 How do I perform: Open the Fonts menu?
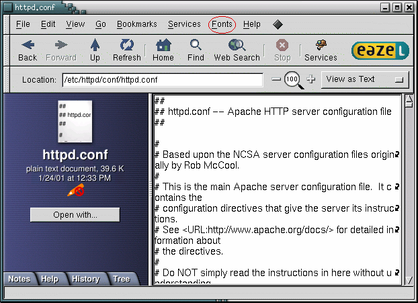pos(222,24)
